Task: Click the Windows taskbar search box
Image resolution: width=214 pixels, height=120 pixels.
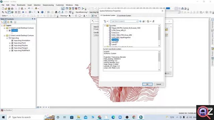Action: (x=31, y=117)
